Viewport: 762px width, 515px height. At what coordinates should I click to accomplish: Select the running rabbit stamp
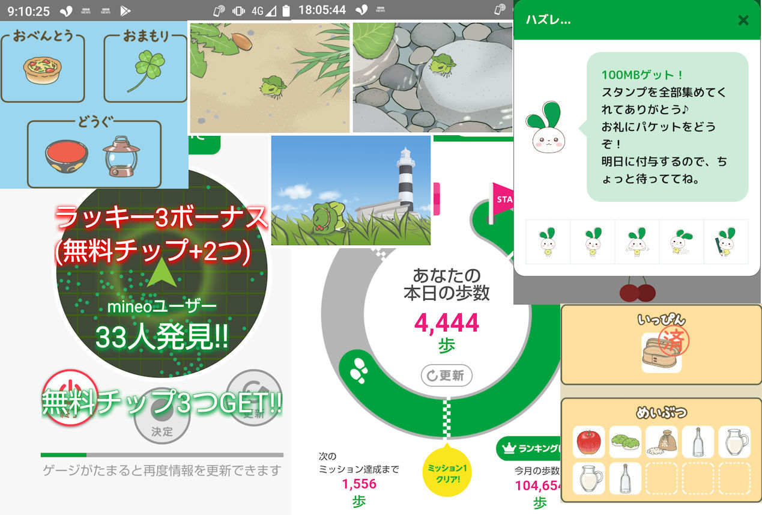coord(682,242)
